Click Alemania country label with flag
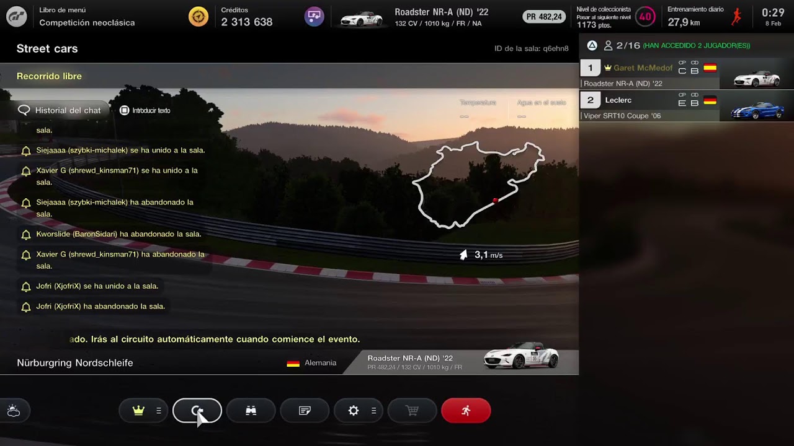The height and width of the screenshot is (446, 794). click(311, 363)
